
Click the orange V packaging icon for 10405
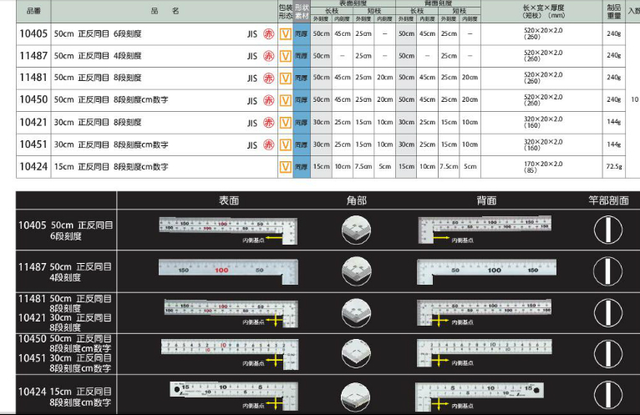[285, 34]
